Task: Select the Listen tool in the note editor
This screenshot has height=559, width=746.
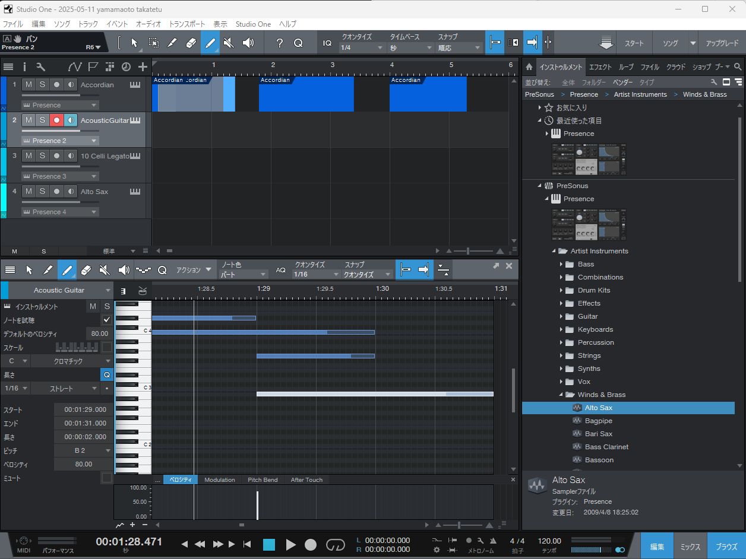Action: point(124,270)
